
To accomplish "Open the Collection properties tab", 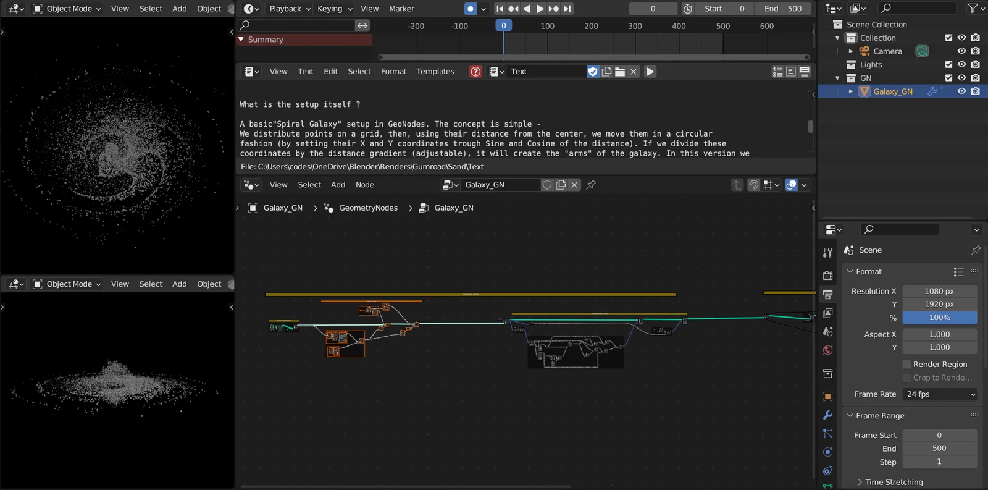I will [828, 373].
